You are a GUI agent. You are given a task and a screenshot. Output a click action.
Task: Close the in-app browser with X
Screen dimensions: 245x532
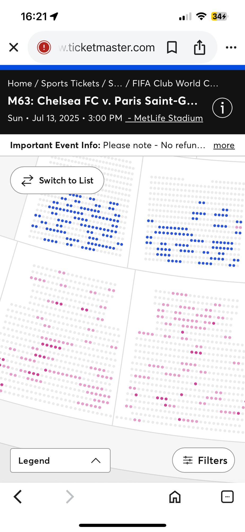tap(14, 47)
